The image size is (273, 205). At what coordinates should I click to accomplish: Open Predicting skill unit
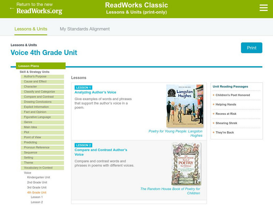(42, 142)
